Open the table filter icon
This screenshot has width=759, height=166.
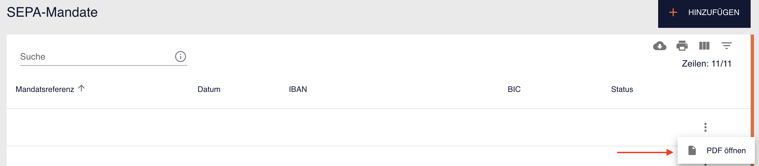[x=726, y=46]
